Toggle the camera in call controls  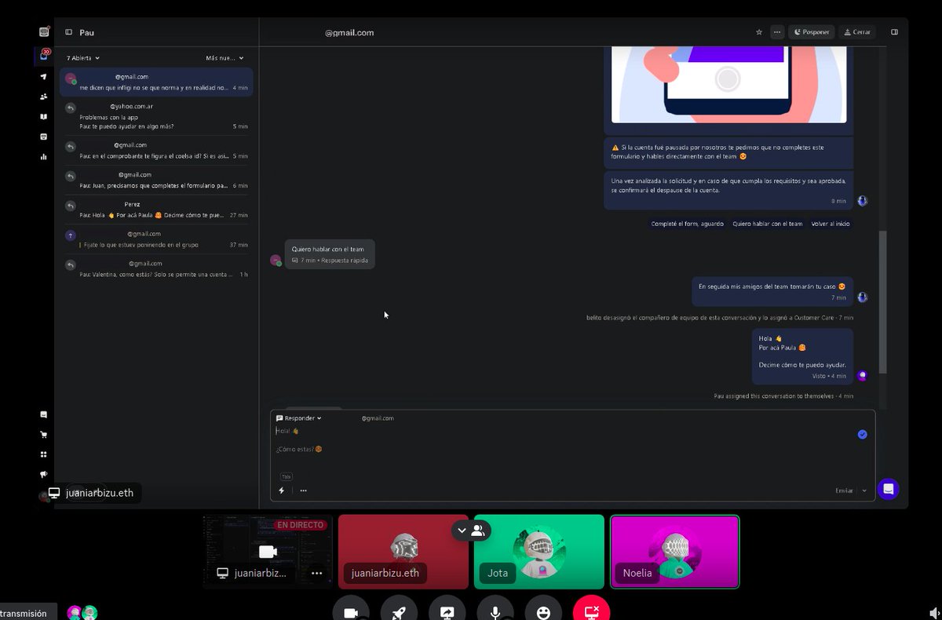click(x=351, y=613)
